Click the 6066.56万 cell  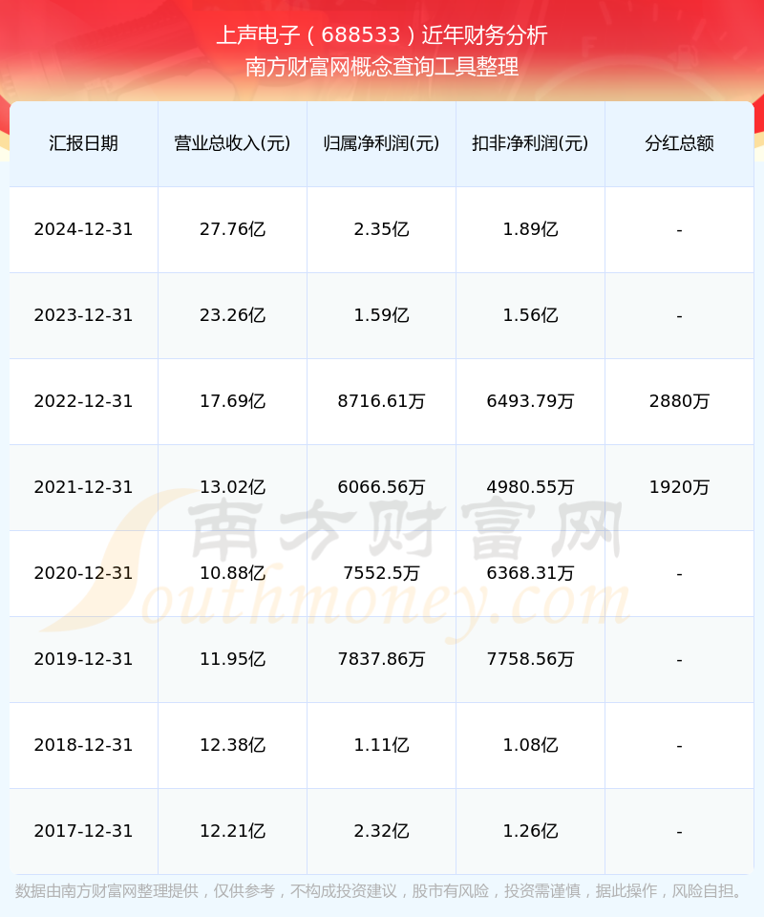click(x=382, y=487)
